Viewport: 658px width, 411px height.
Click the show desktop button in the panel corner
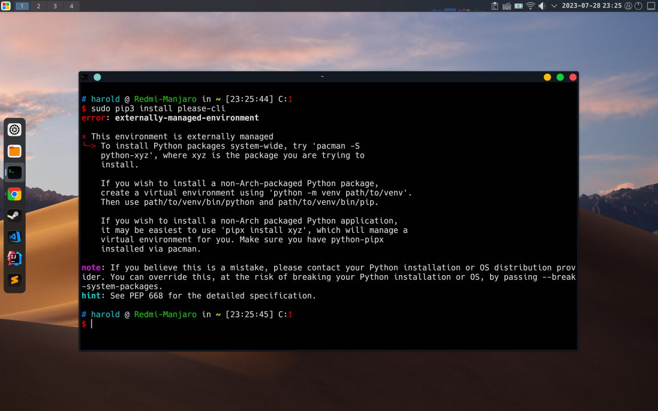point(651,6)
